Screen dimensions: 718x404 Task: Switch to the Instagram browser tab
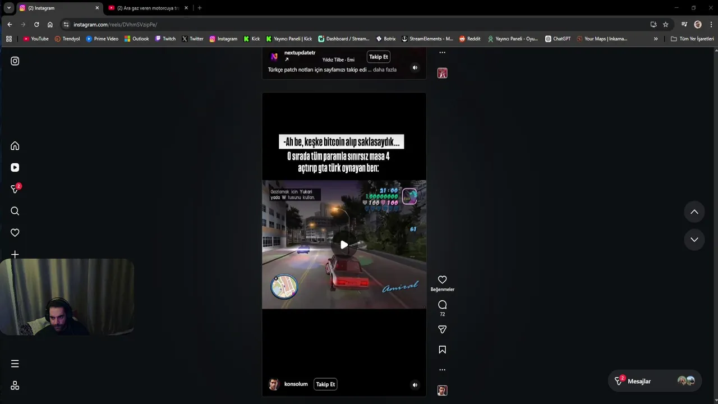click(59, 8)
